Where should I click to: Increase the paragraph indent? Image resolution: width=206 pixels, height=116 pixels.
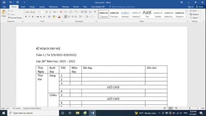point(86,12)
